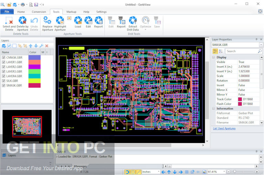The image size is (264, 175).
Task: Click Print icon in quick access toolbar
Action: (x=23, y=4)
